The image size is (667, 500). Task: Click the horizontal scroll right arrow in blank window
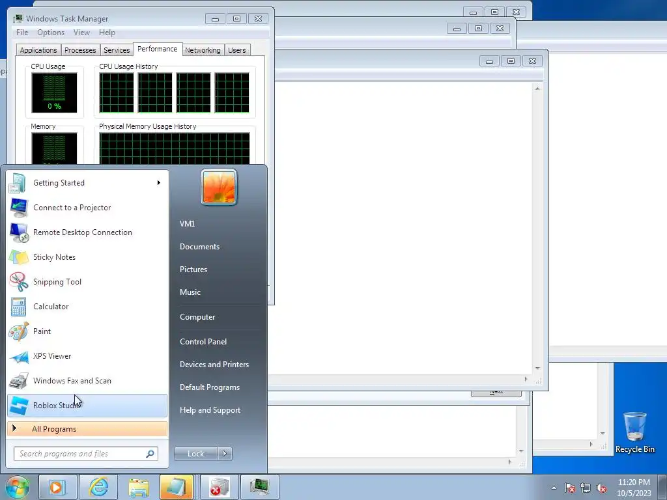pyautogui.click(x=526, y=380)
